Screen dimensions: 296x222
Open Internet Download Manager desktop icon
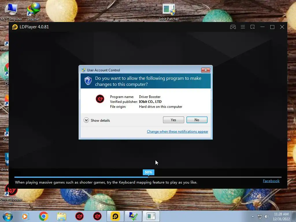(34, 12)
